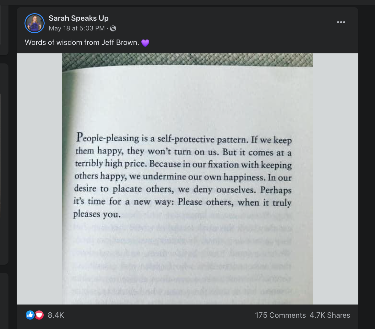Viewport: 375px width, 329px height.
Task: Click the dark sidebar panel at left edge
Action: 4,164
